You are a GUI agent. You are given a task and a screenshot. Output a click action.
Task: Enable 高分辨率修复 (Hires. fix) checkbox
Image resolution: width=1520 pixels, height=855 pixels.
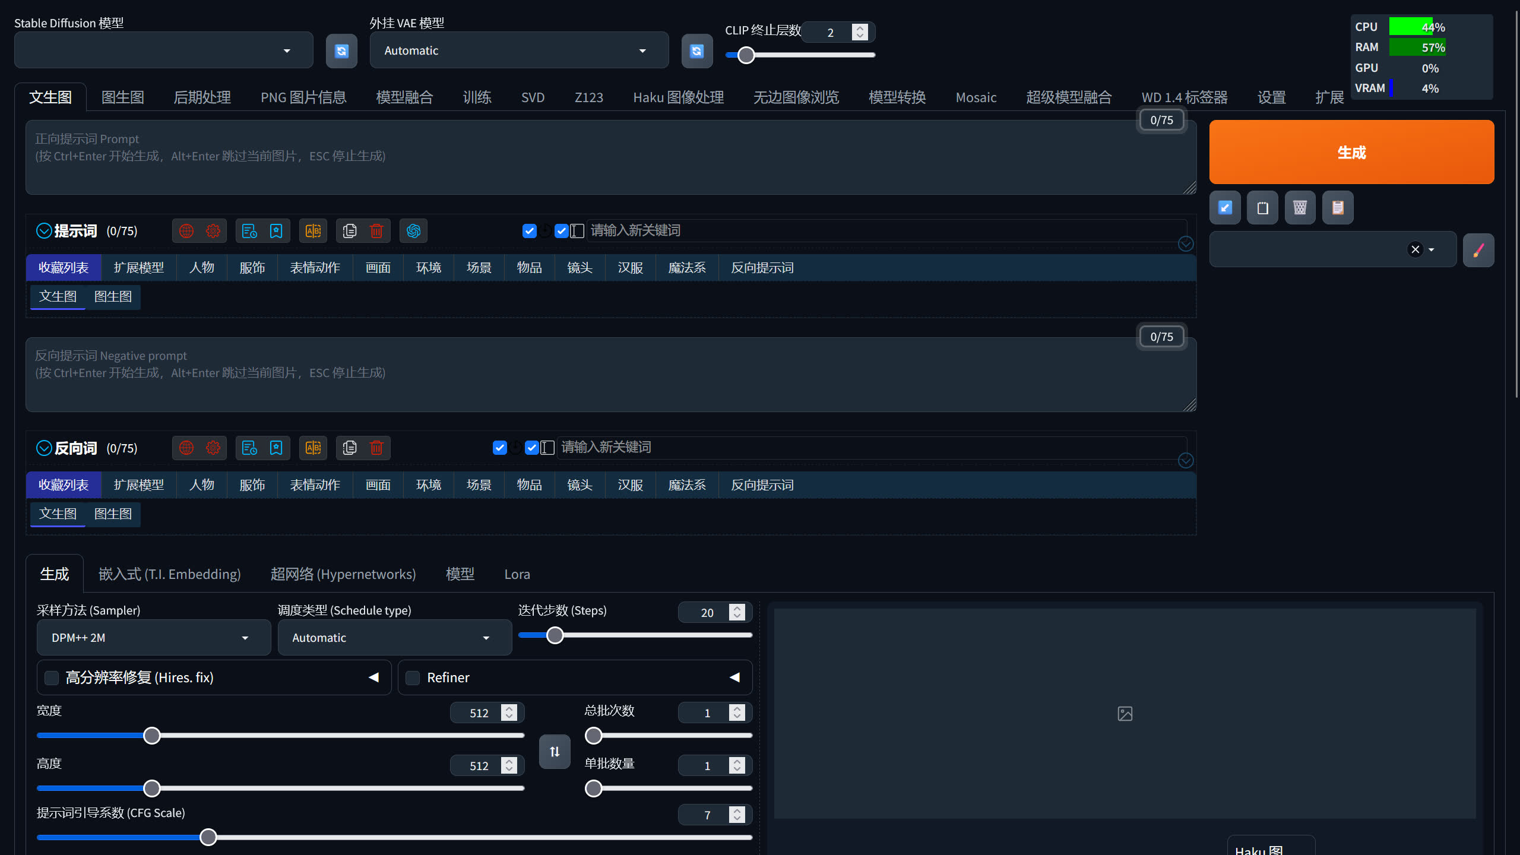point(52,678)
